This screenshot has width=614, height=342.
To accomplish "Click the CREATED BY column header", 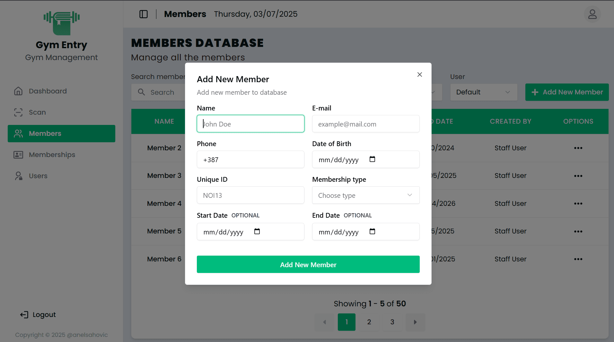I will (x=511, y=121).
